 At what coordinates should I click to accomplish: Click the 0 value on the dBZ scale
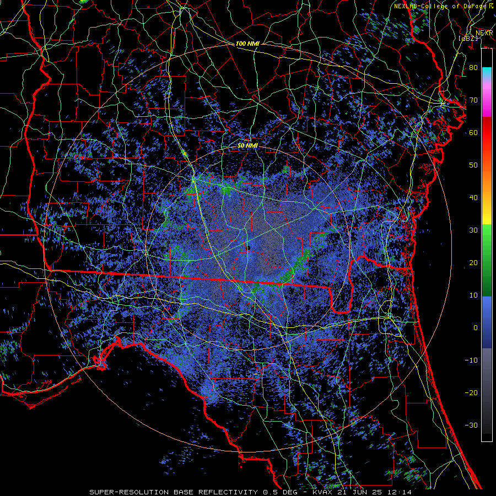click(x=476, y=328)
